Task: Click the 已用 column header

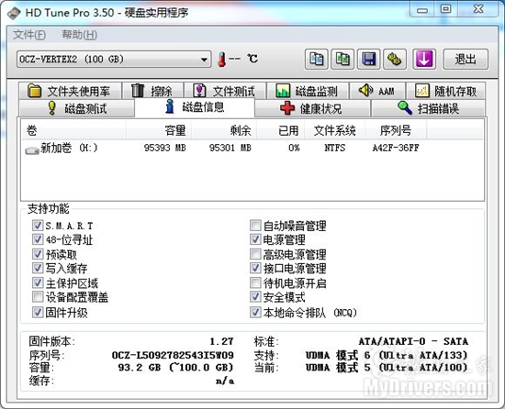Action: (281, 130)
